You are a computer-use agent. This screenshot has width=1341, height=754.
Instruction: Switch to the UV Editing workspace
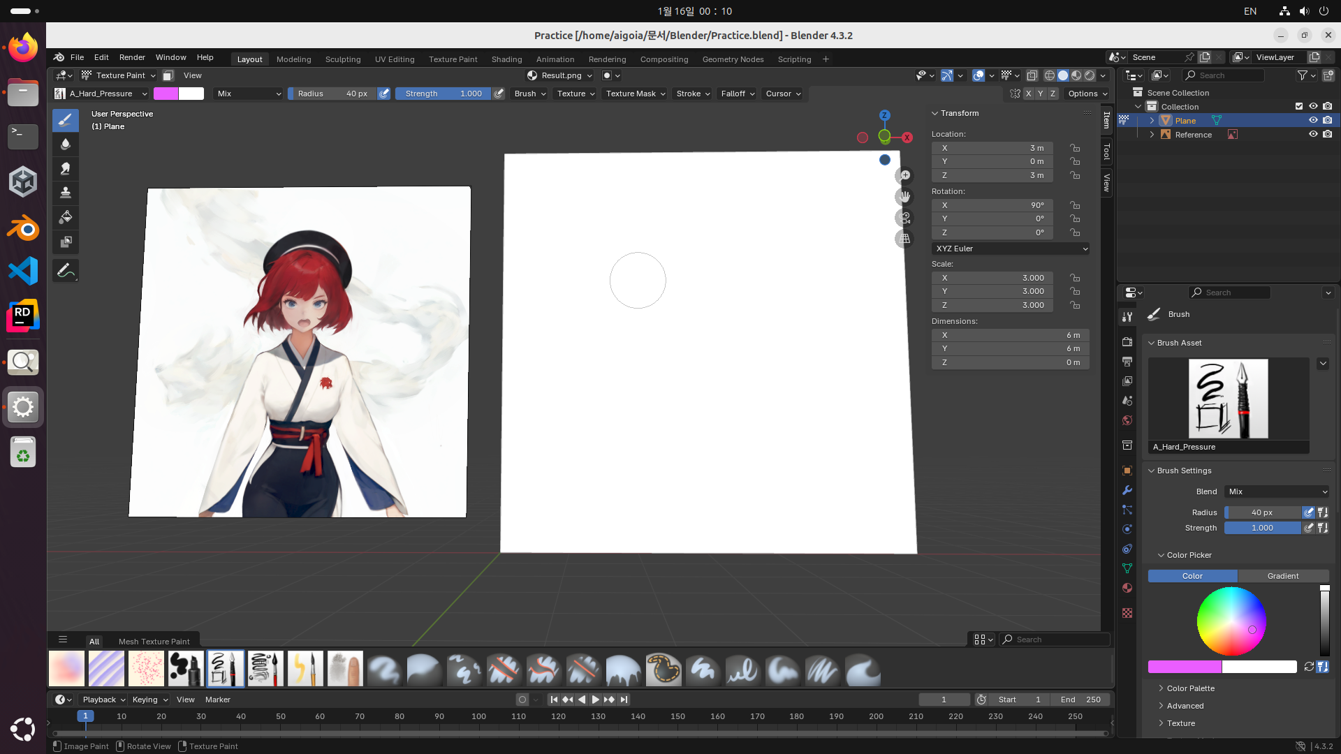click(395, 59)
